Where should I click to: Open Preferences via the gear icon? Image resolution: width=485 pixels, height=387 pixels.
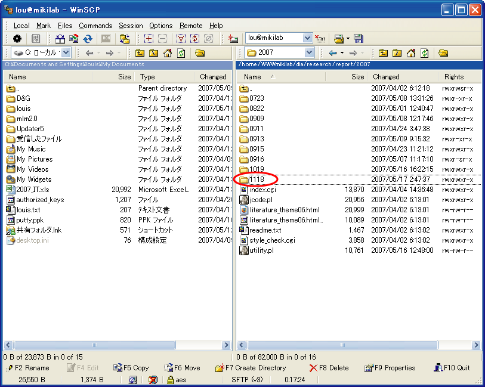pyautogui.click(x=17, y=39)
